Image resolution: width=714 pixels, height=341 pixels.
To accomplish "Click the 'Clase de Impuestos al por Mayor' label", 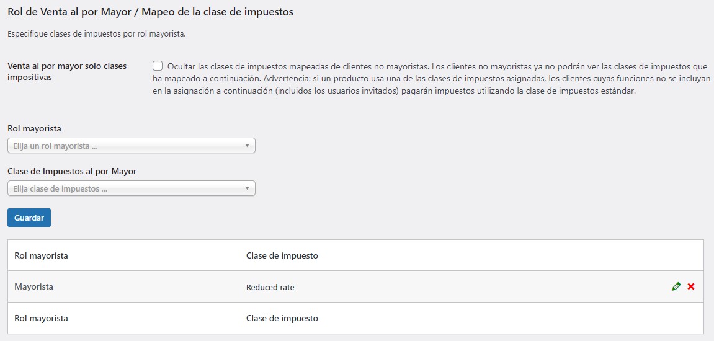I will point(72,171).
